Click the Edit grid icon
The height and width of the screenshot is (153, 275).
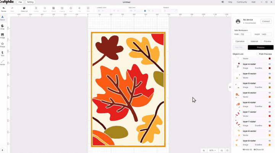[x=88, y=8]
